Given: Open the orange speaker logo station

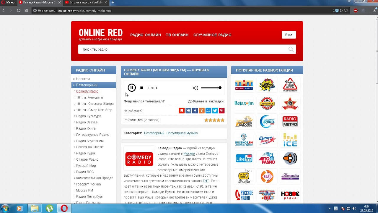Looking at the screenshot, I should pos(290,158).
